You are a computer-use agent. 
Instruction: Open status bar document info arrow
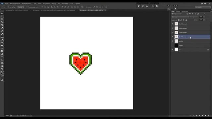(31, 116)
